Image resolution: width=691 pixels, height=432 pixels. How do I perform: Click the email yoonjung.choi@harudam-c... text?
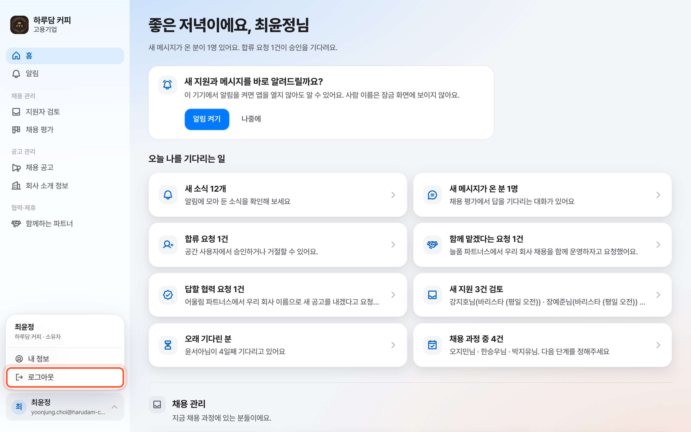click(x=68, y=412)
